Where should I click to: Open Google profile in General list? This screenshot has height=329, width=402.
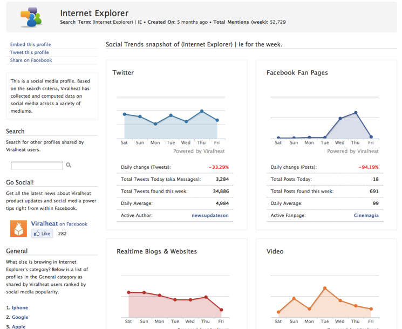coord(20,317)
